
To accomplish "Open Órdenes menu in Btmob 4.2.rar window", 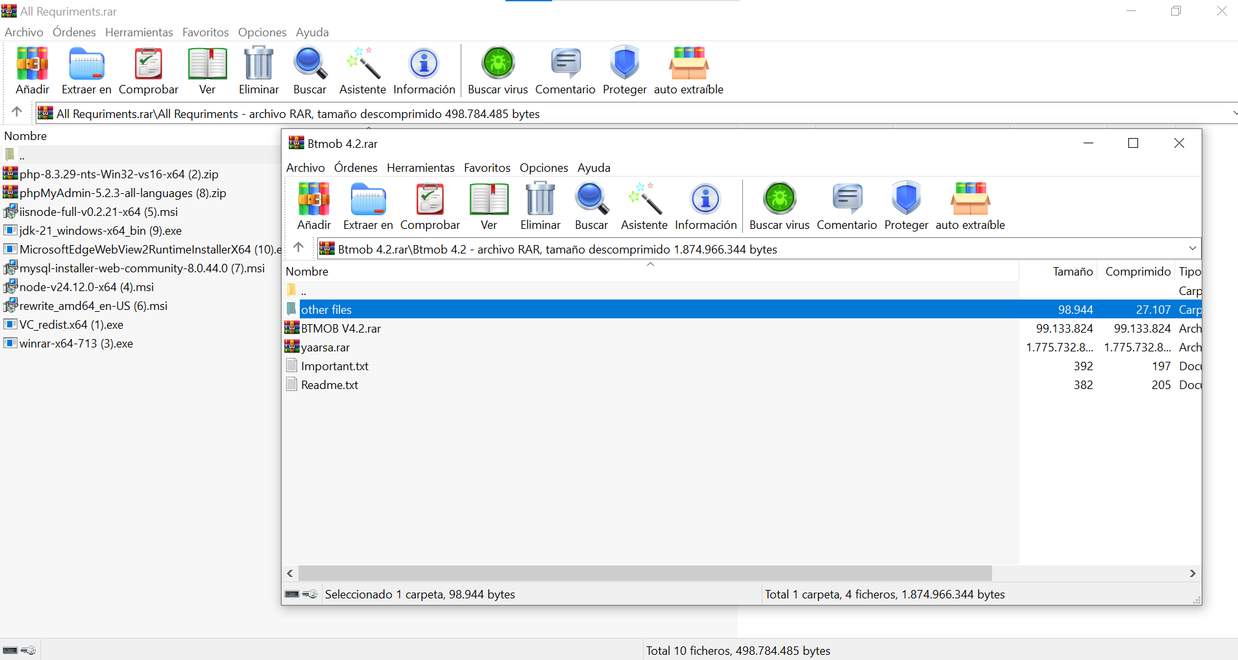I will coord(356,168).
